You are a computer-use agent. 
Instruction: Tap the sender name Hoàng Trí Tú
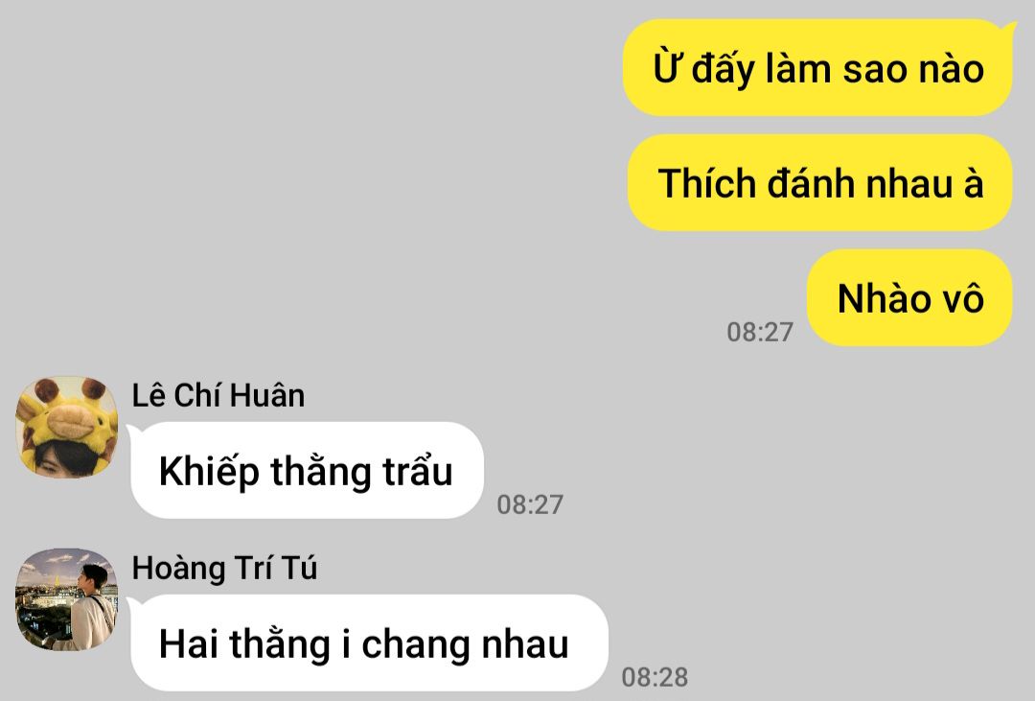(x=224, y=569)
